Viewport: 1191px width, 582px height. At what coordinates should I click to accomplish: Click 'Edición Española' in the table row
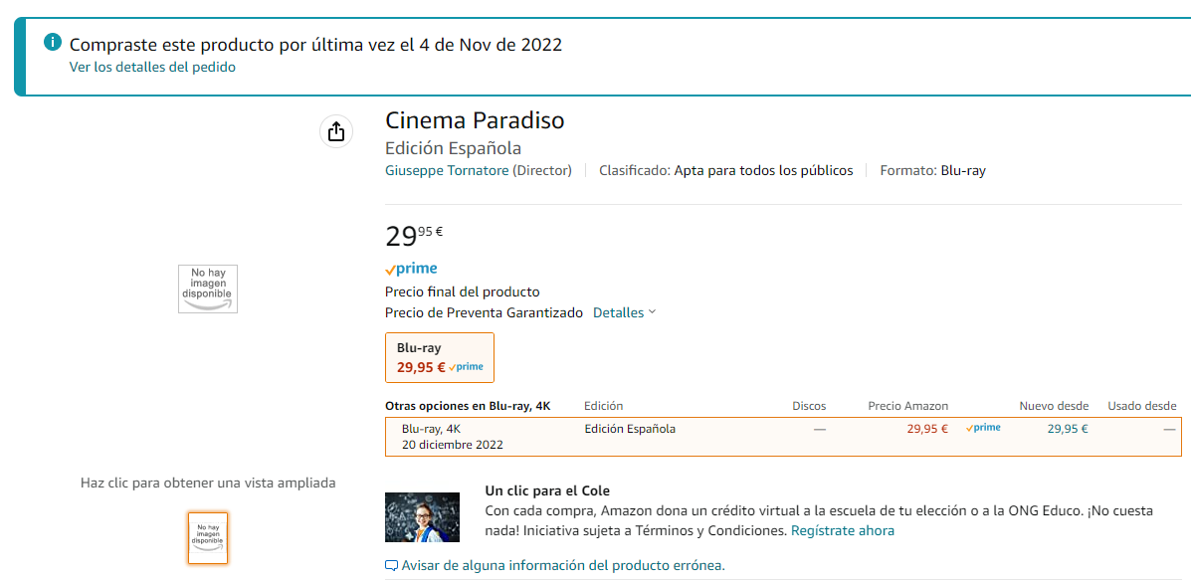pyautogui.click(x=630, y=429)
